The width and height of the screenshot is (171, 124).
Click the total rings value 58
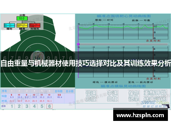tap(59, 95)
